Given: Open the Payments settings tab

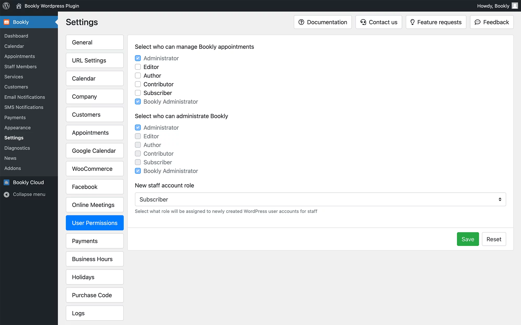Looking at the screenshot, I should [x=95, y=241].
